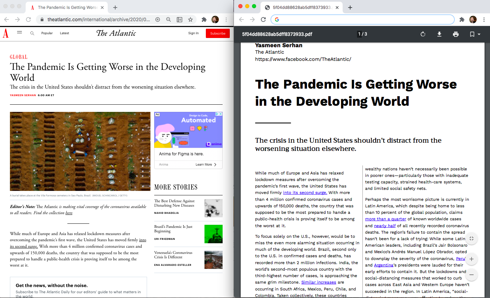The image size is (490, 298).
Task: Open Brazil's Pandemic Is Just Beginning story
Action: click(173, 229)
